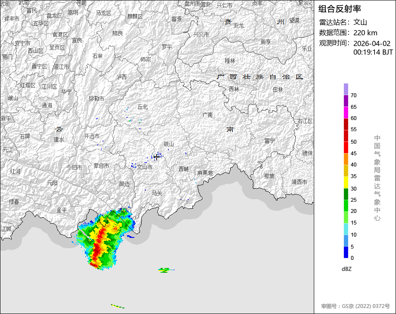Pick the dark green 25–30 dBZ swatch
The height and width of the screenshot is (314, 396).
tap(346, 194)
